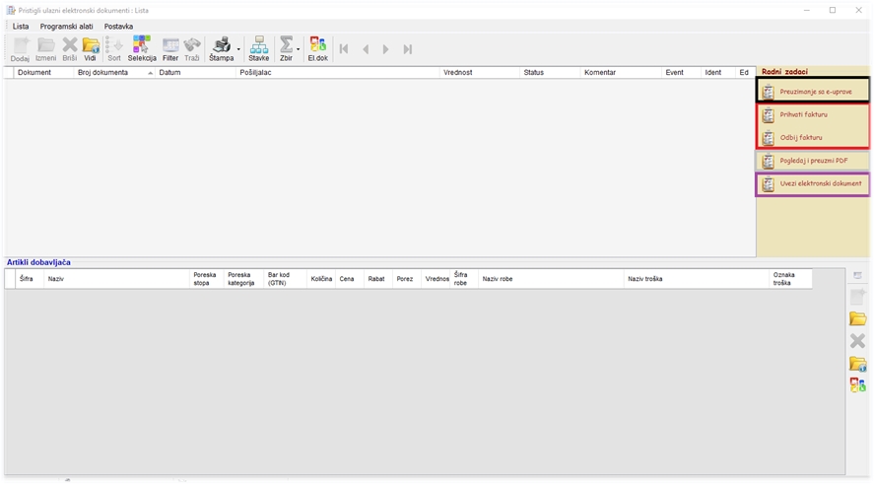Open El.dok toolbar icon
Image resolution: width=874 pixels, height=484 pixels.
point(317,46)
